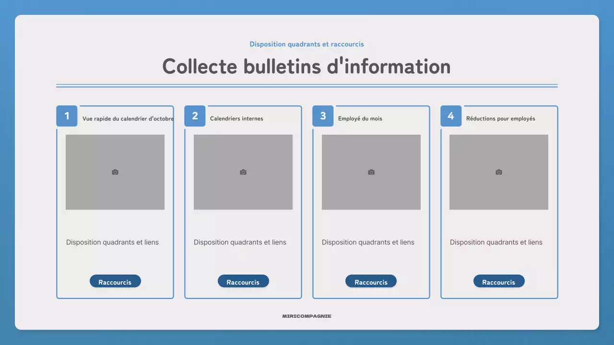Click the Raccourcis button under 'Employé du mois'

[371, 281]
